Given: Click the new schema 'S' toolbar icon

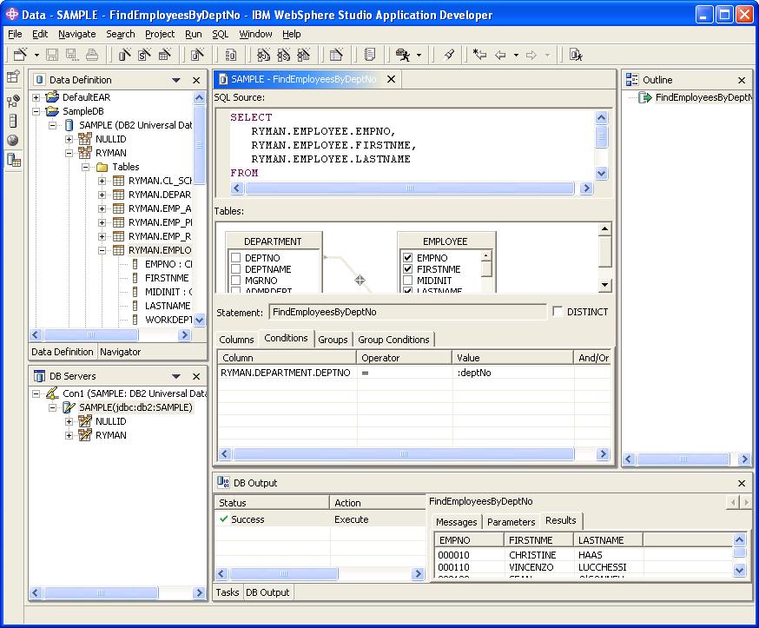Looking at the screenshot, I should [144, 55].
